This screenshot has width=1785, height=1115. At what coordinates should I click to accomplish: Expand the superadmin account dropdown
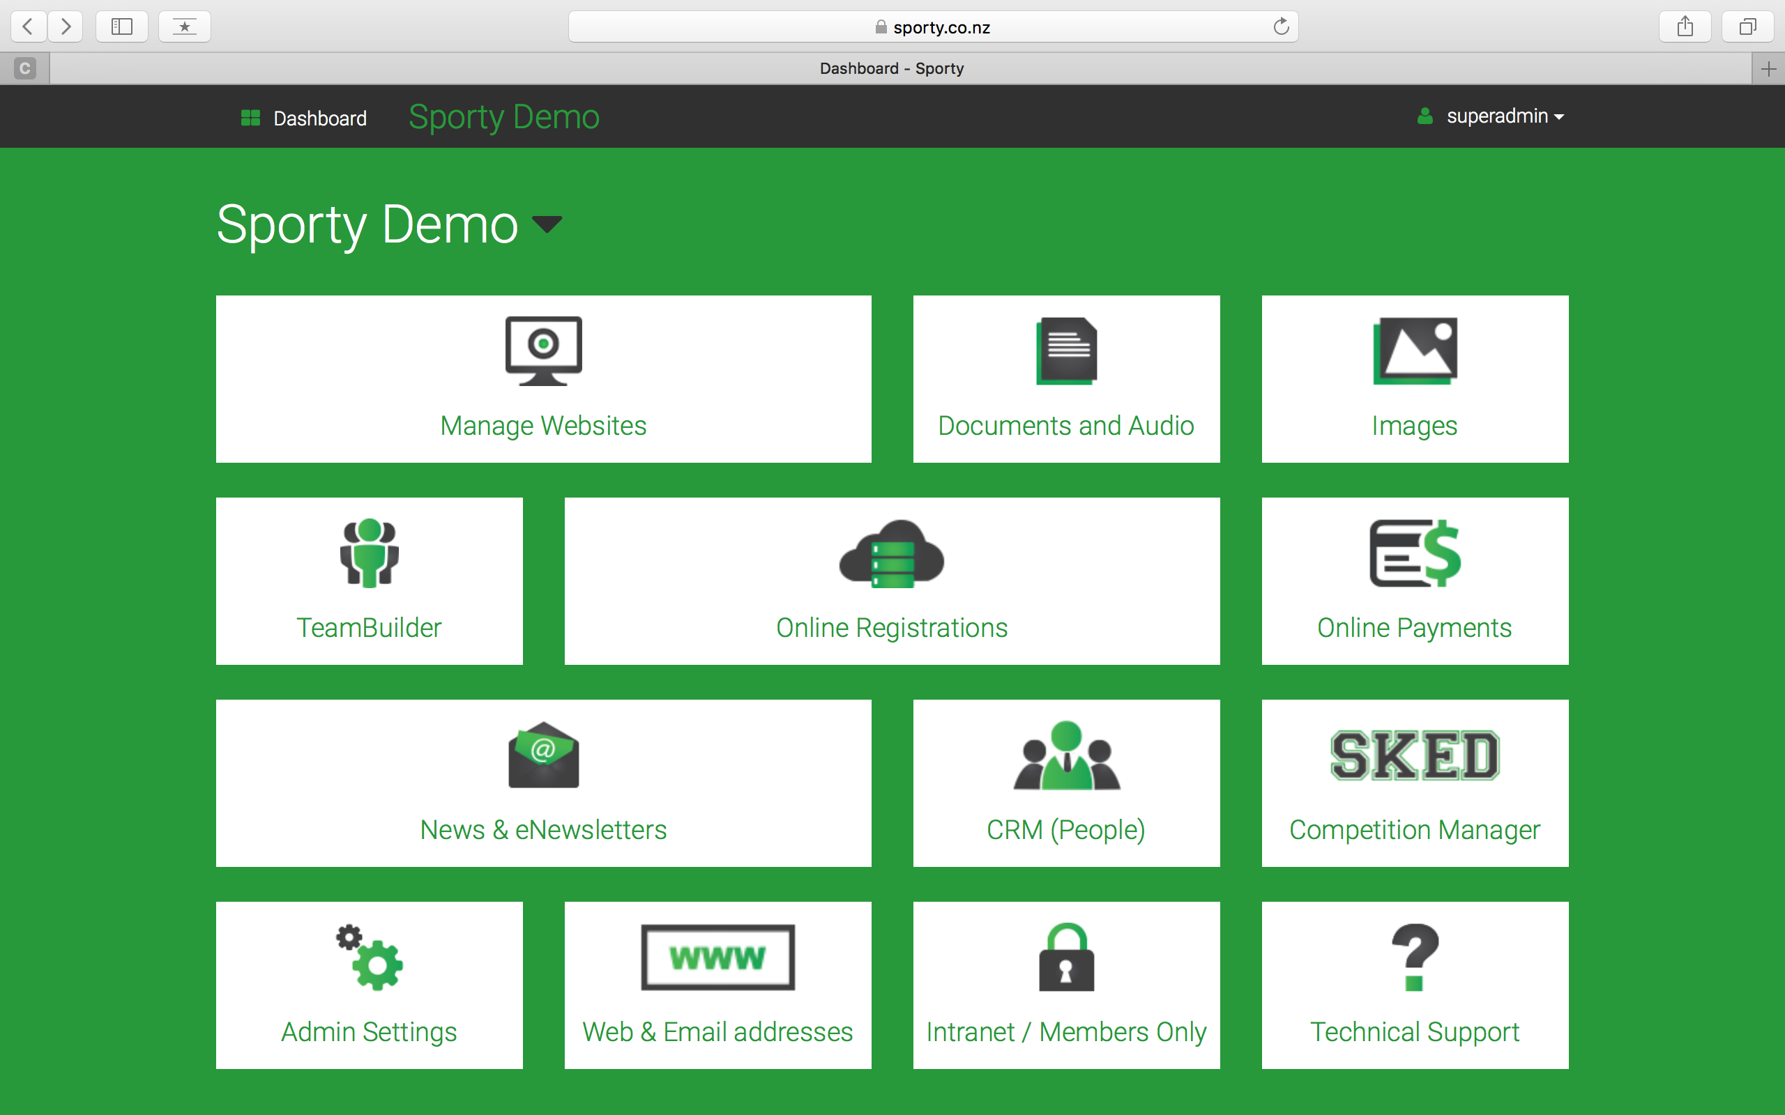tap(1505, 116)
